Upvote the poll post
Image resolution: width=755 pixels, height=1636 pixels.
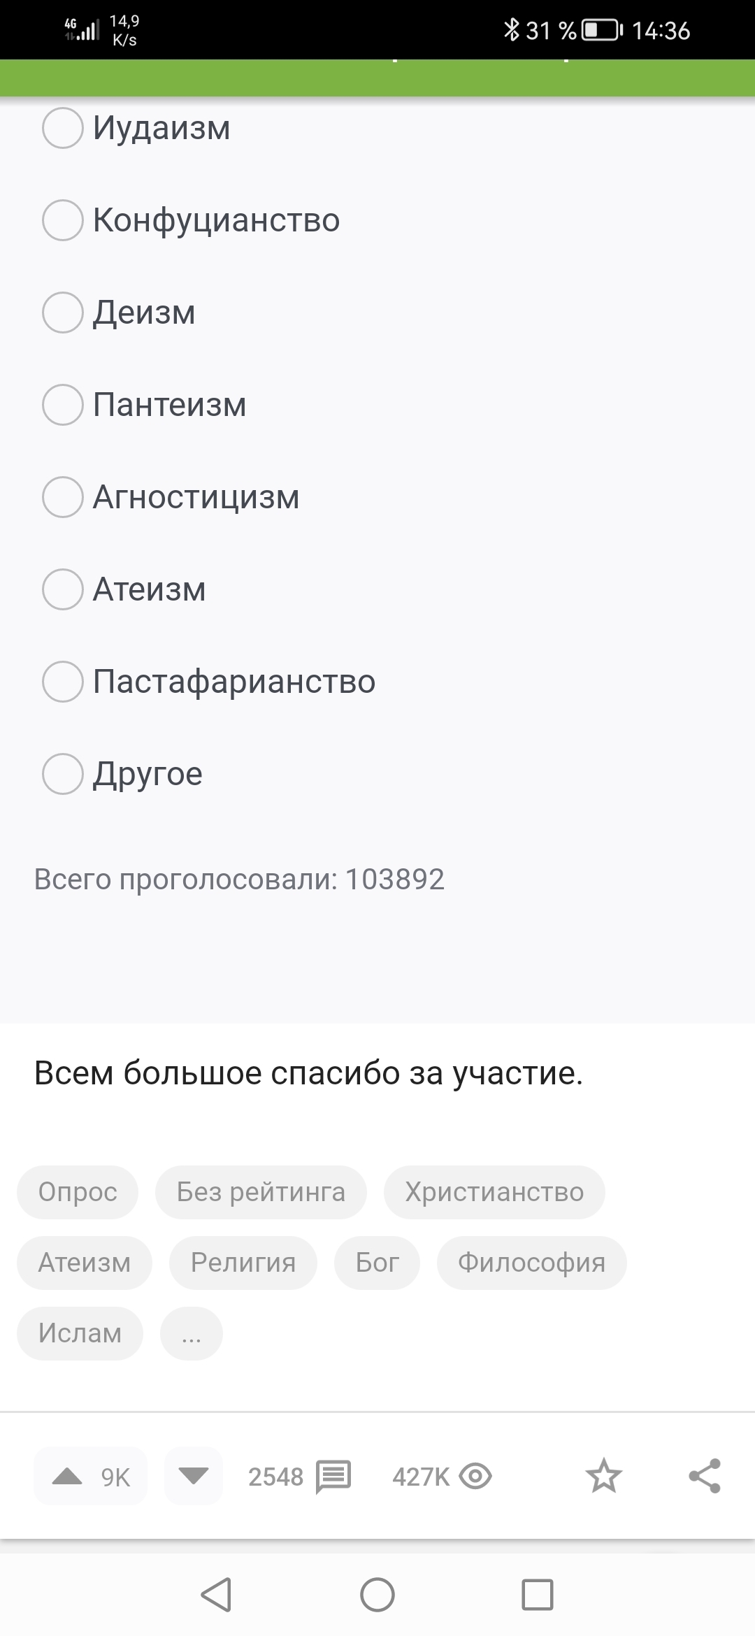(68, 1476)
